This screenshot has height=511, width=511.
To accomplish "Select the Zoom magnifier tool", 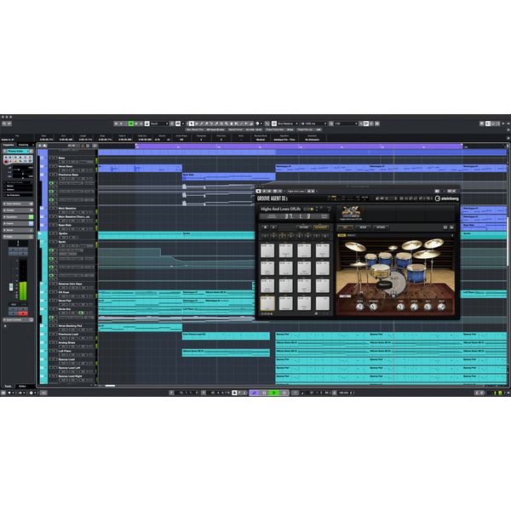I will click(227, 123).
